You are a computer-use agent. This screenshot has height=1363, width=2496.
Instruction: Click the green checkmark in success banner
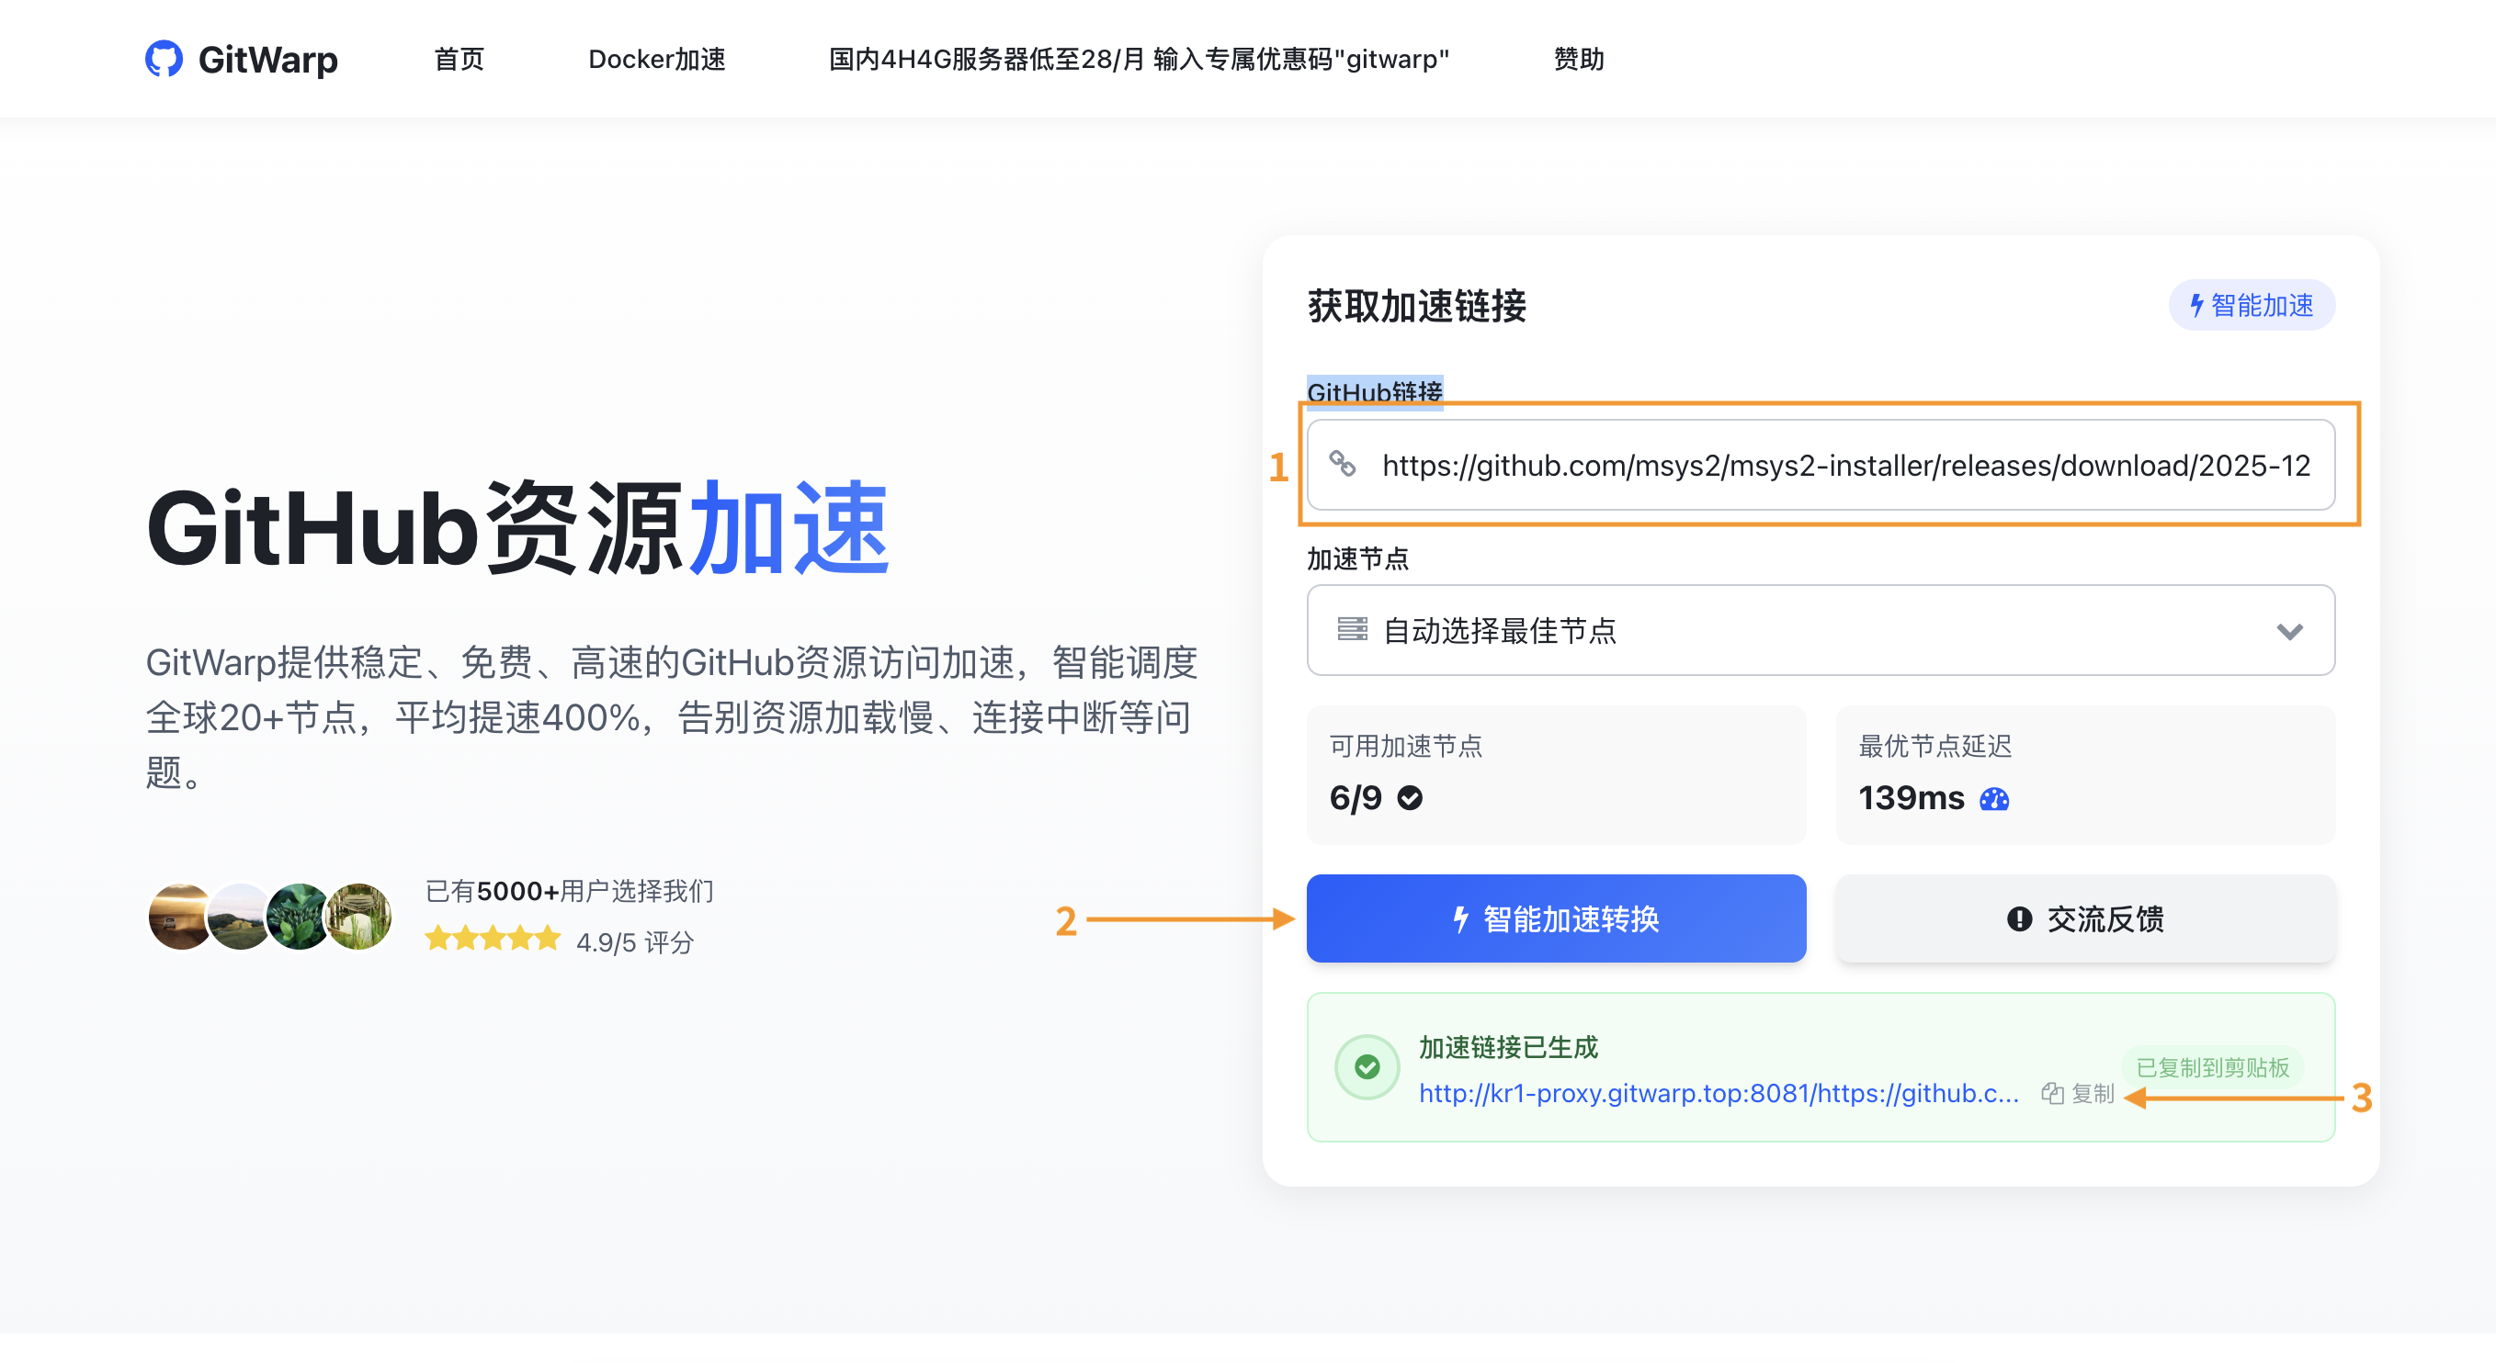coord(1367,1065)
